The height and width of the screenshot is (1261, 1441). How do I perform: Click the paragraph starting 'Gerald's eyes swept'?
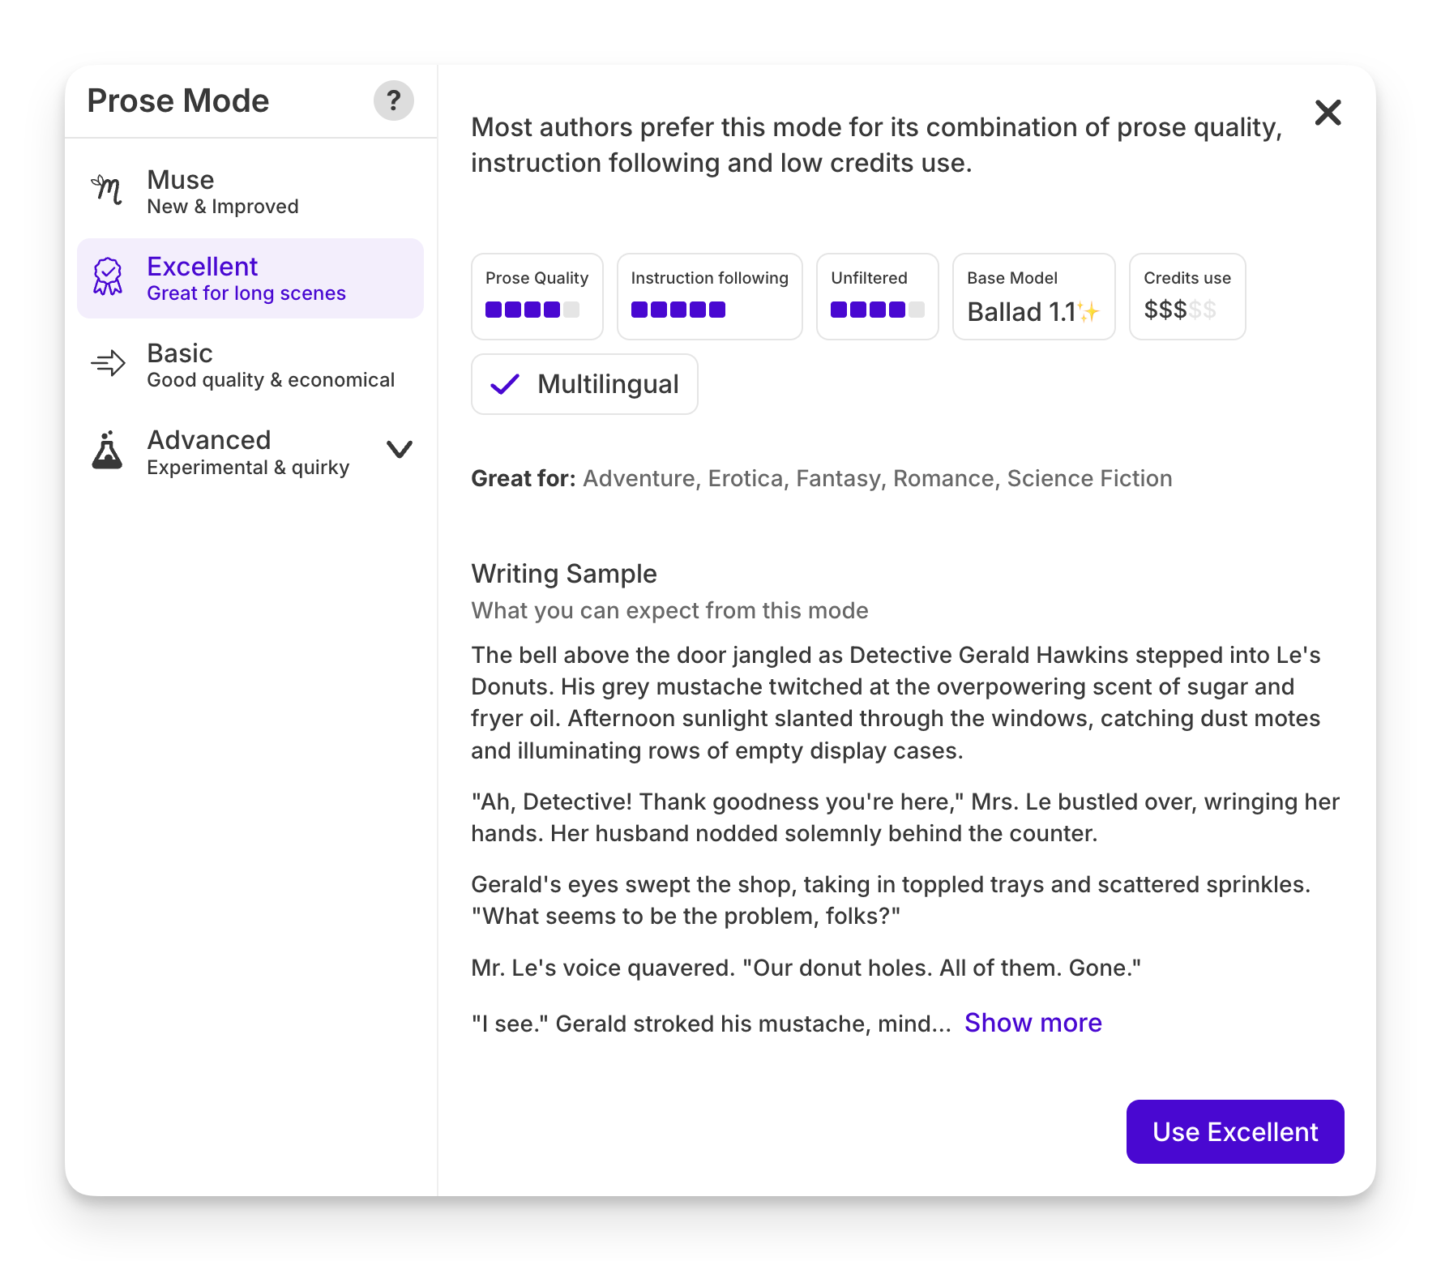[x=891, y=900]
